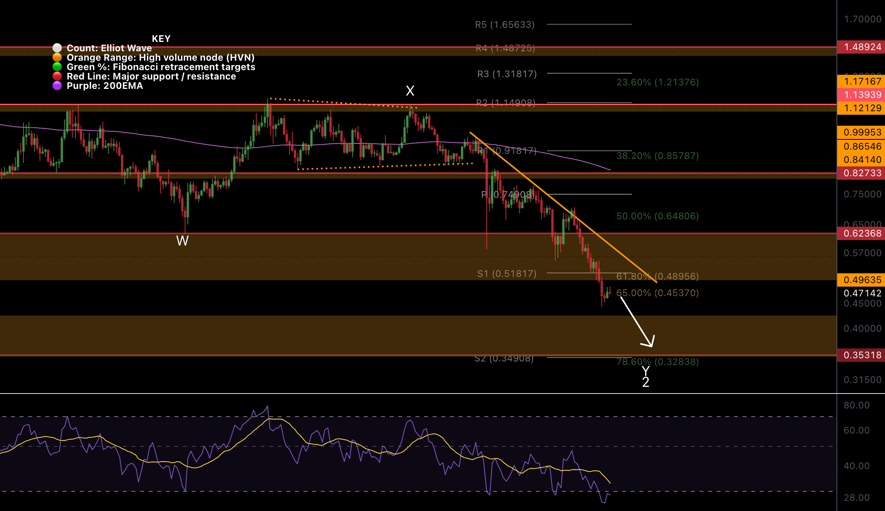Select the W wave label
Viewport: 885px width, 511px height.
[x=182, y=240]
